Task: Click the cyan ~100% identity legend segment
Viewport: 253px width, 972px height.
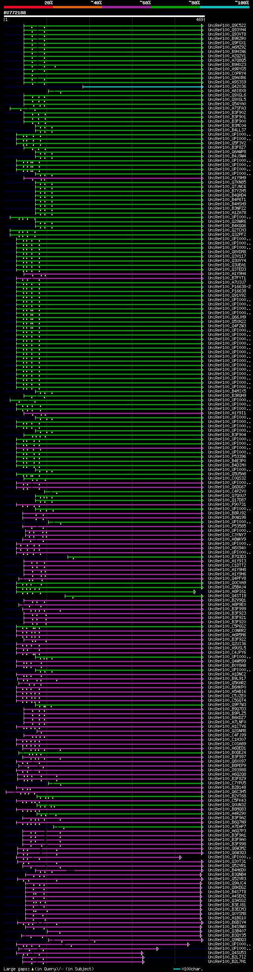Action: coord(225,7)
